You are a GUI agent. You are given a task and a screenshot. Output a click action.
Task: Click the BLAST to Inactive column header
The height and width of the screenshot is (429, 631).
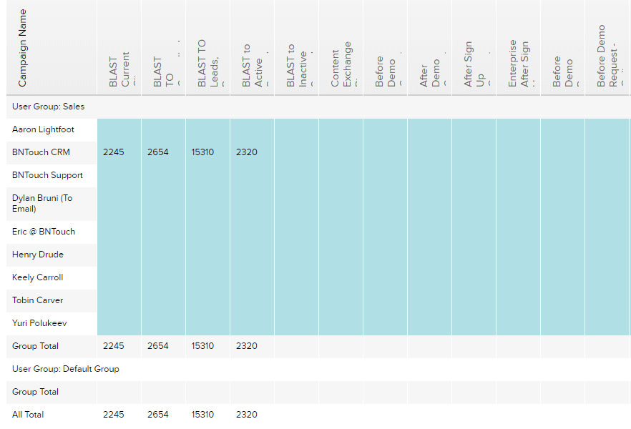pyautogui.click(x=297, y=47)
